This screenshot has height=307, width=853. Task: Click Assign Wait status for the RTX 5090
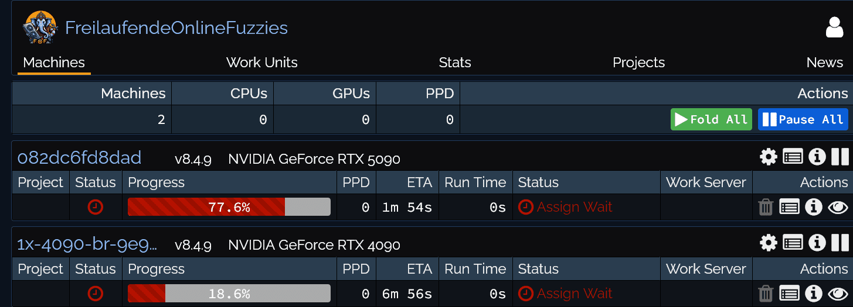point(565,207)
